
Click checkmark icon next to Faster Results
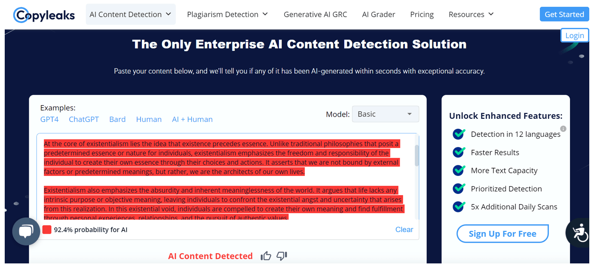click(459, 152)
